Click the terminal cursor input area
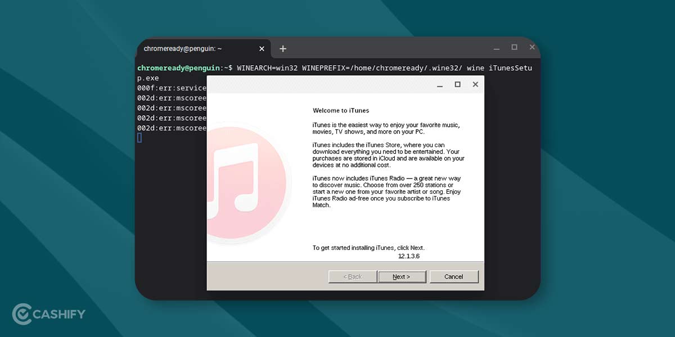The height and width of the screenshot is (337, 675). [x=139, y=137]
